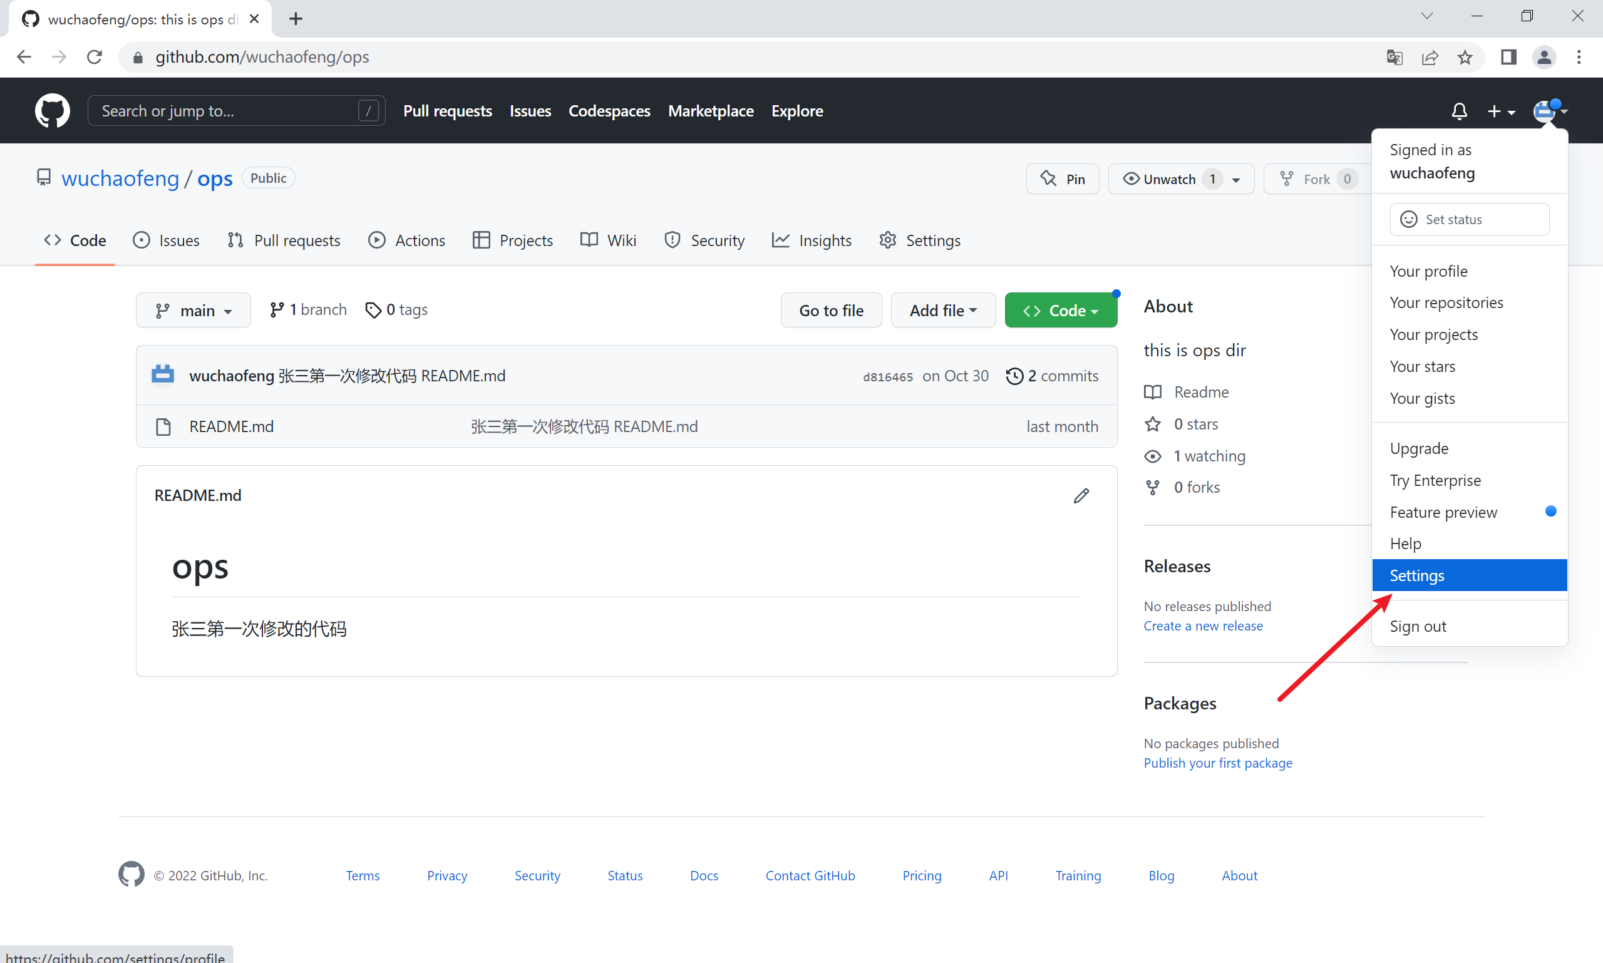1603x963 pixels.
Task: Switch to the Actions tab
Action: (x=407, y=240)
